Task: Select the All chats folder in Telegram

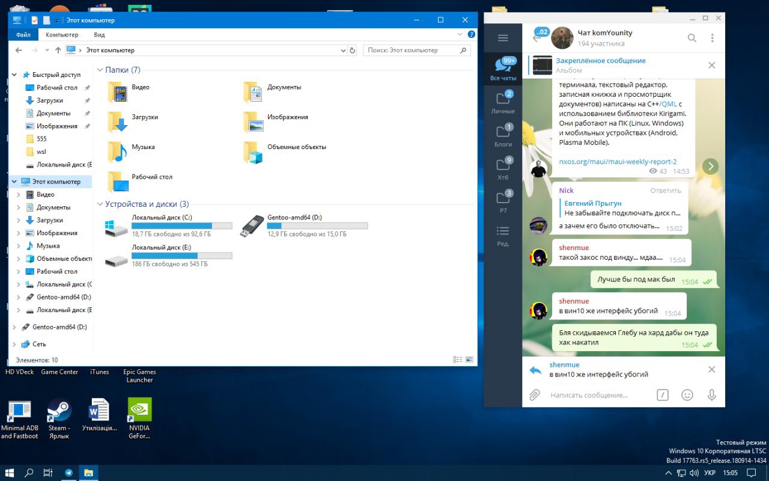Action: point(503,70)
